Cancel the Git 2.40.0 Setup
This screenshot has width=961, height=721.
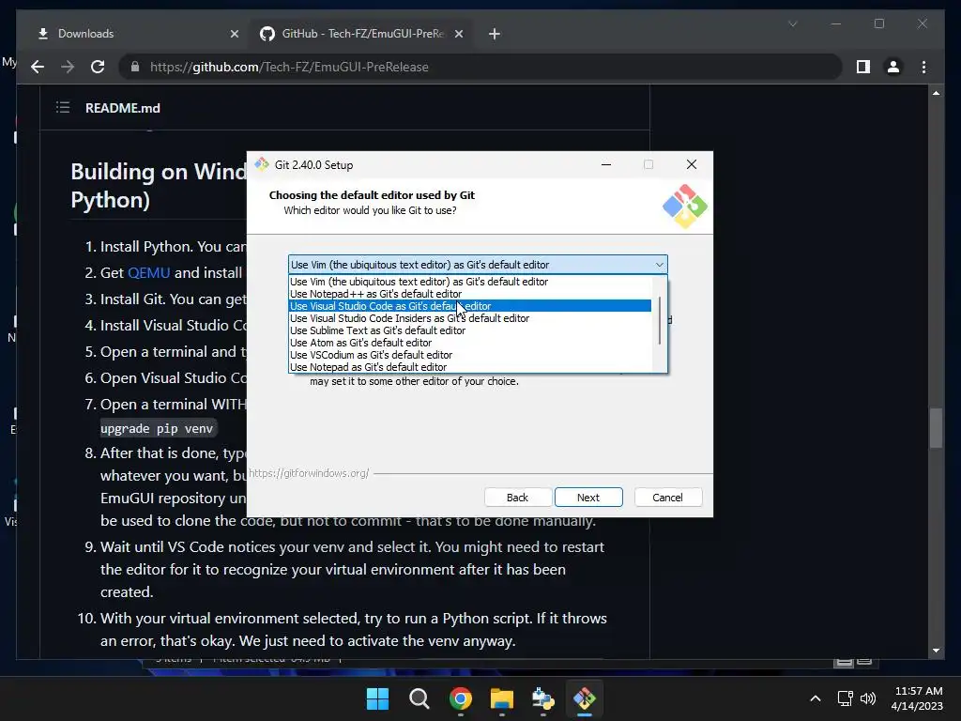(667, 498)
